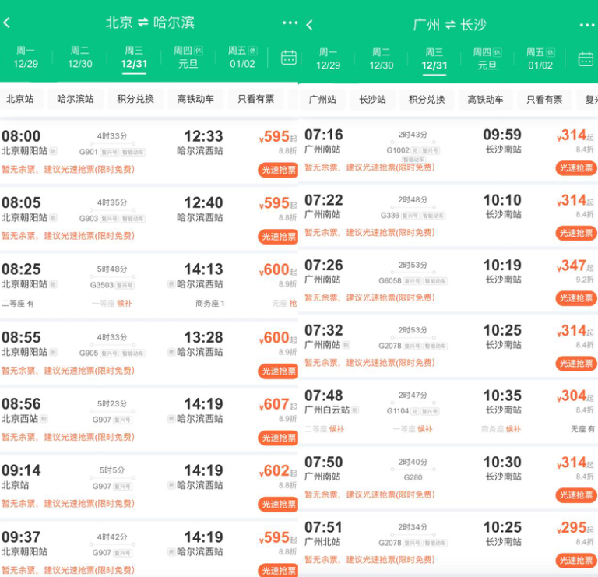Open the three-dot menu in the 北京⇌哈尔滨 header
This screenshot has height=577, width=598.
tap(290, 23)
